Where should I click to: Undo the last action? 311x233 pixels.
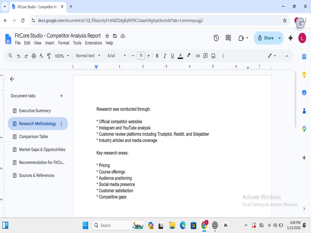coord(18,56)
